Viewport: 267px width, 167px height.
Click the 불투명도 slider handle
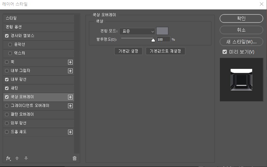(x=153, y=40)
